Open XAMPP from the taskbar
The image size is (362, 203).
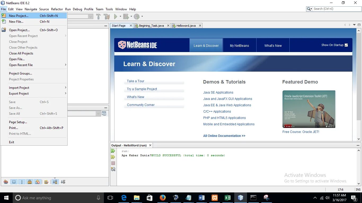[x=215, y=198]
